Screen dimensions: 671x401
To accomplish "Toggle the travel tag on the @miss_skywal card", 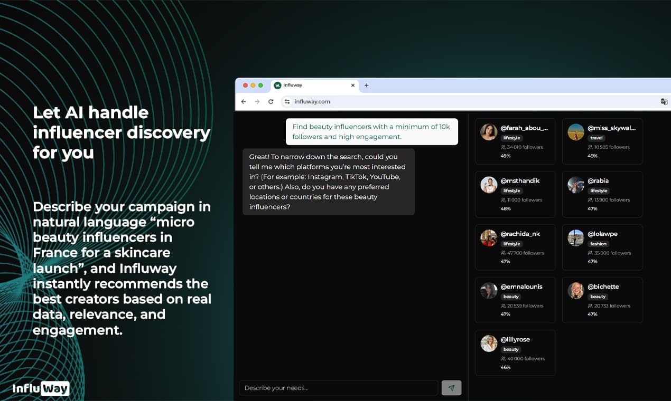I will 596,138.
